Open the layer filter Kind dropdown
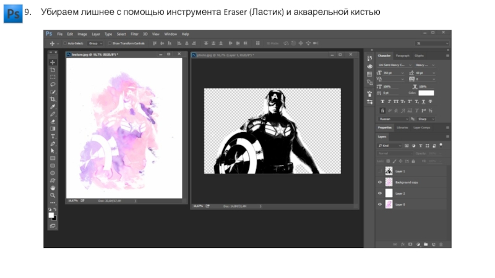The width and height of the screenshot is (495, 278). pyautogui.click(x=390, y=146)
